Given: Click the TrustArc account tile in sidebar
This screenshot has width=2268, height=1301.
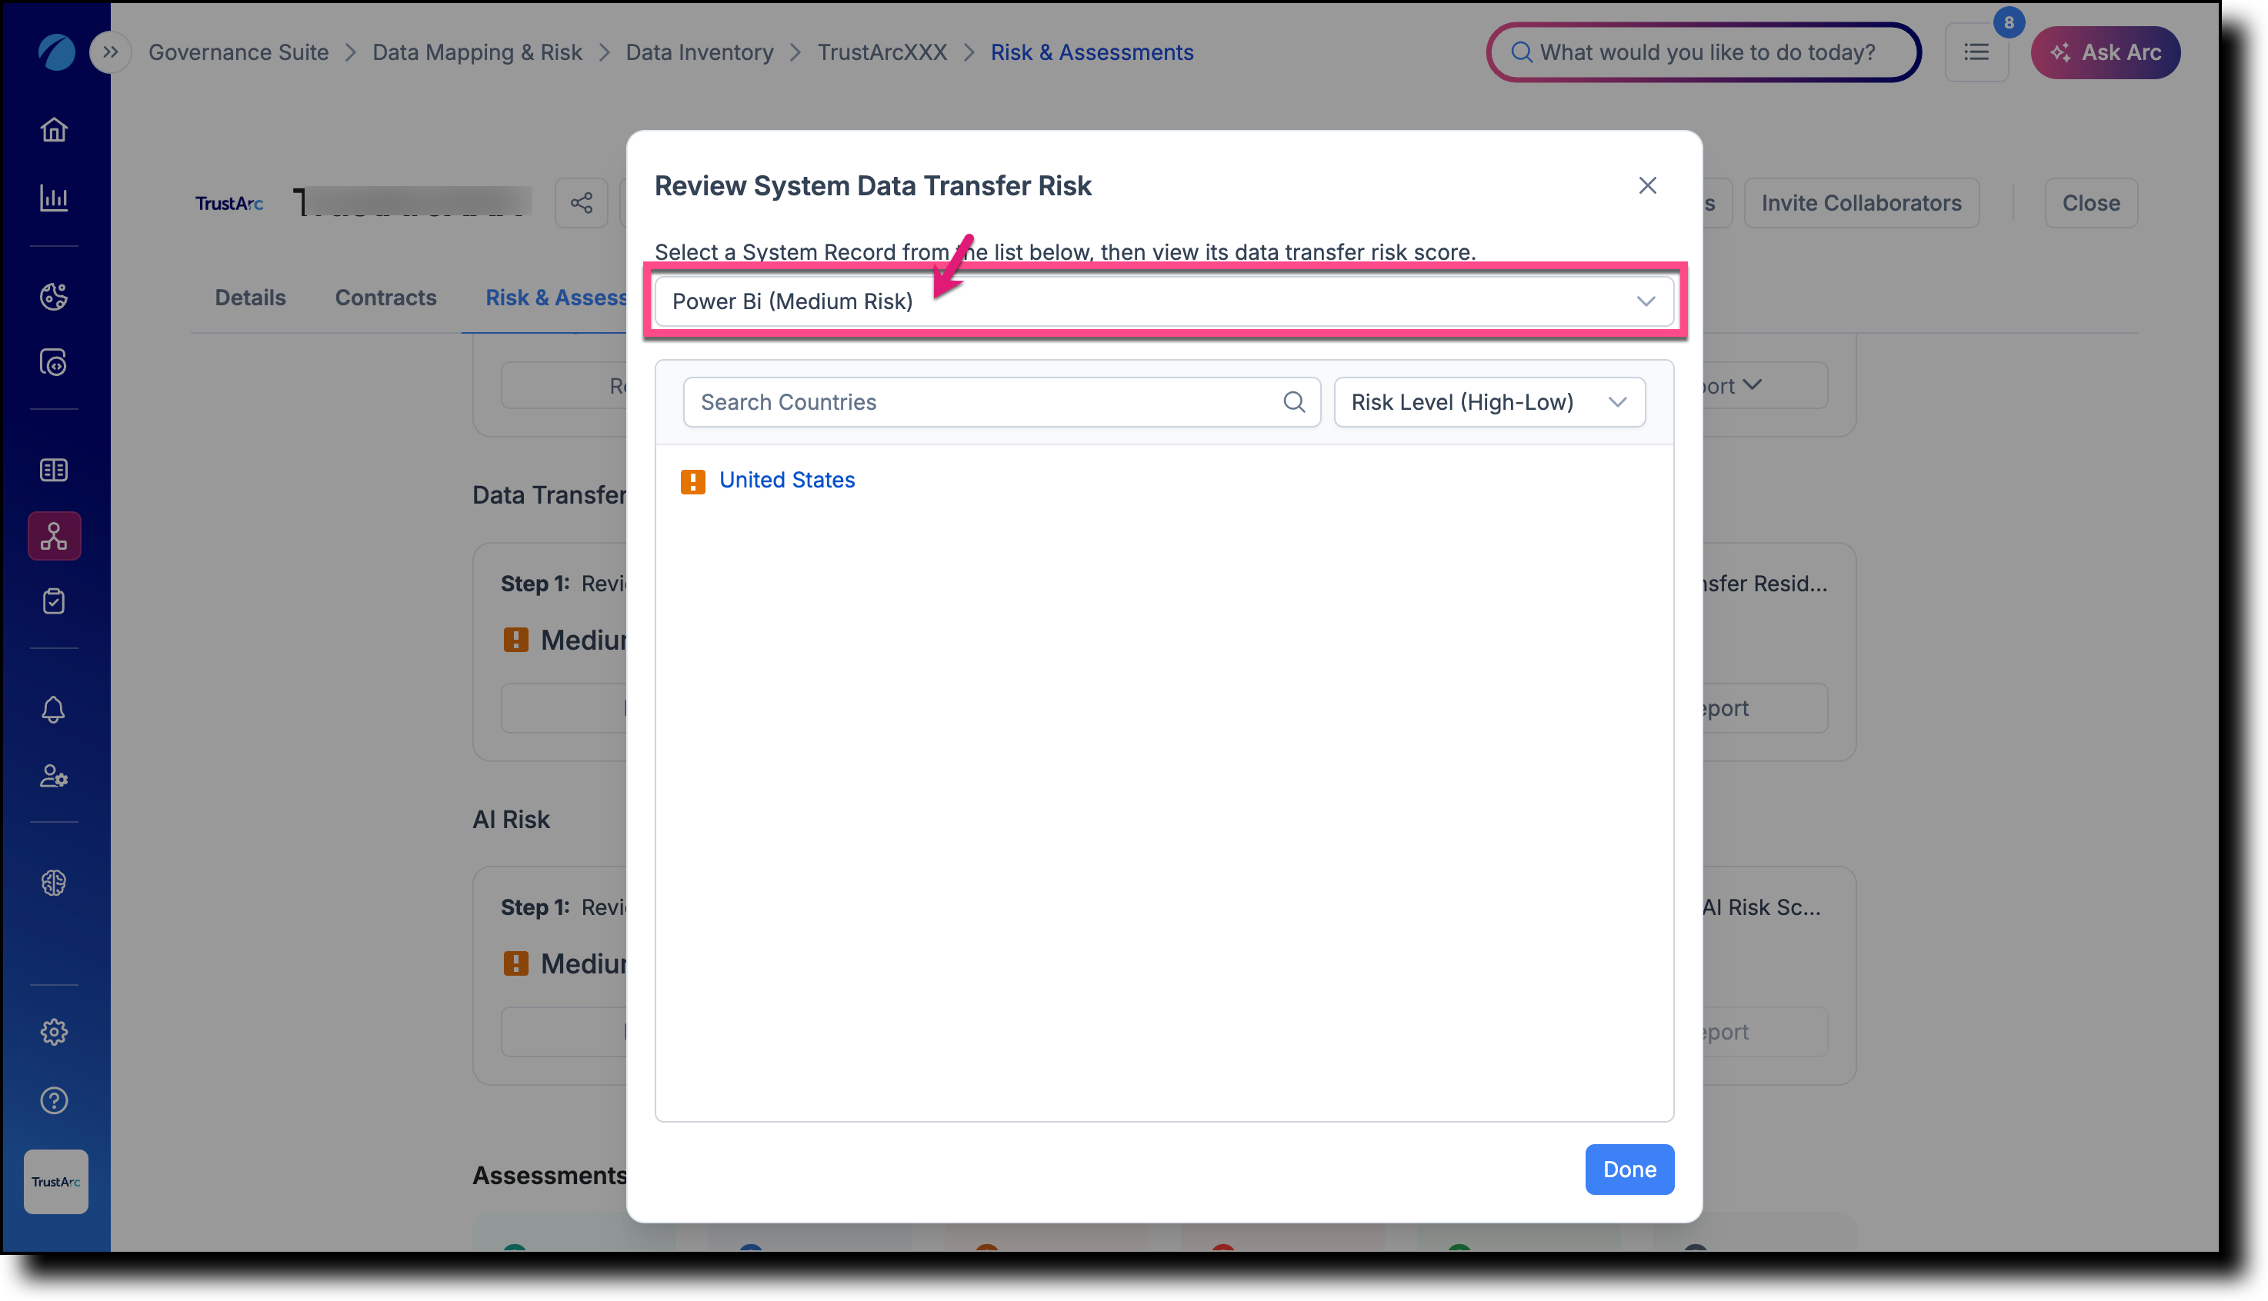Looking at the screenshot, I should [x=55, y=1181].
